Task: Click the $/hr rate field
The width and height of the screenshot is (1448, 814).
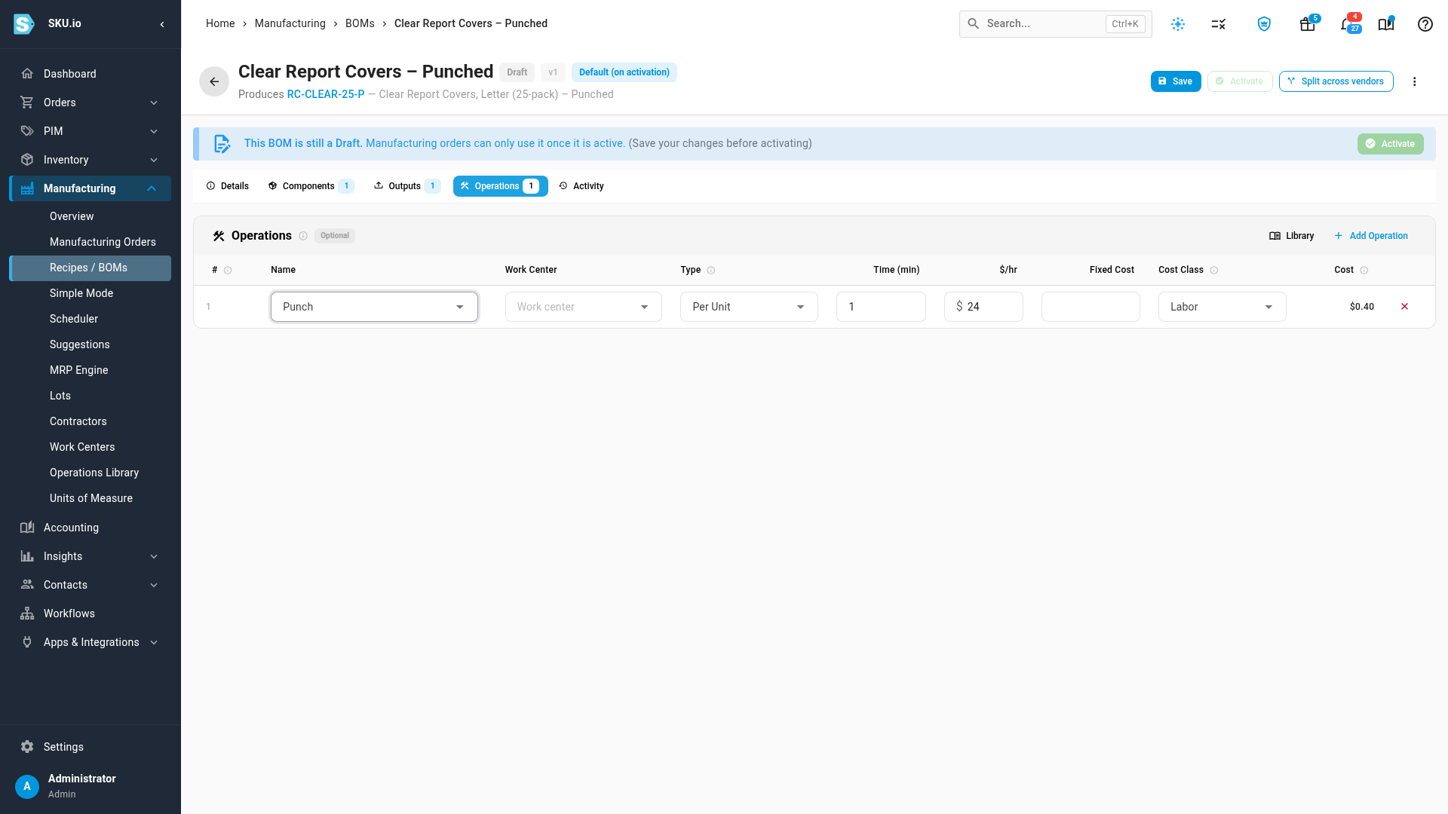Action: (983, 307)
